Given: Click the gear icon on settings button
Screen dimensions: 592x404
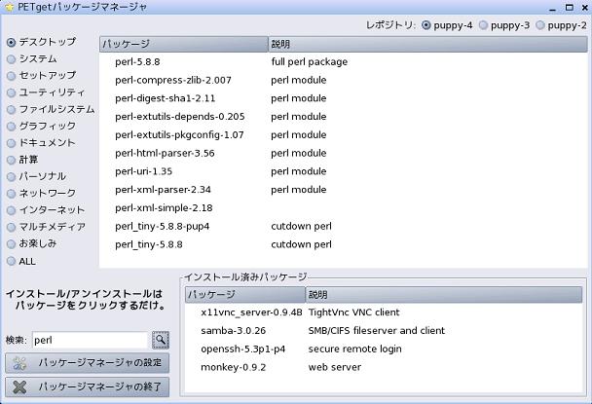Looking at the screenshot, I should pos(19,363).
